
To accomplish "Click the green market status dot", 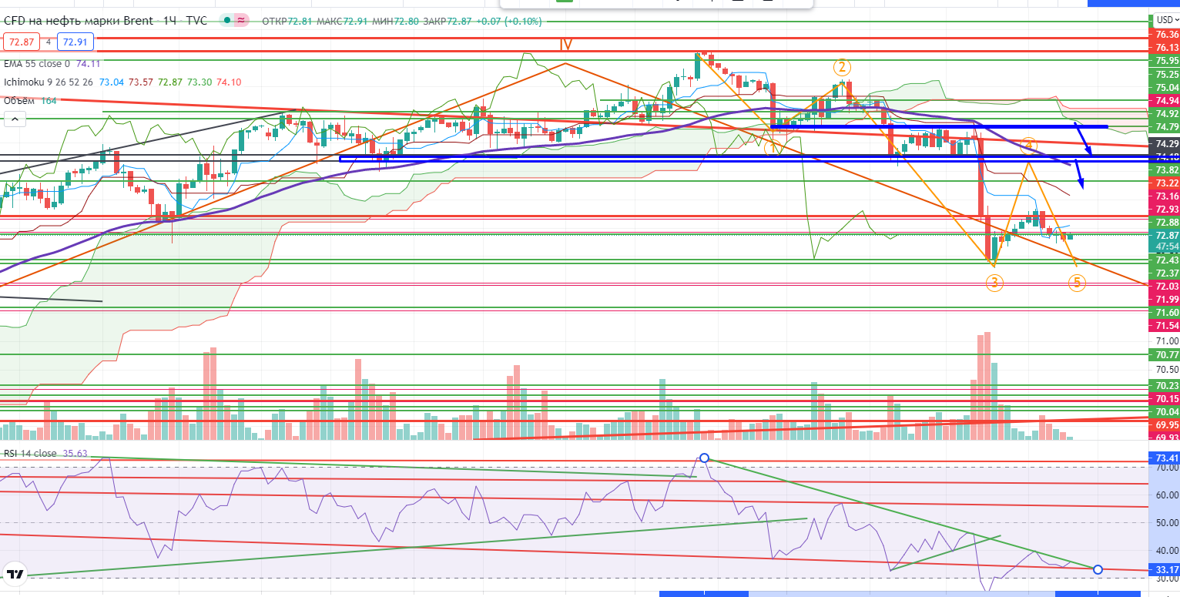I will click(x=226, y=21).
